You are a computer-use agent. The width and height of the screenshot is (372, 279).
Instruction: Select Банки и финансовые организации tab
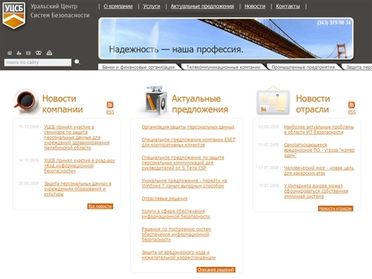pos(138,67)
